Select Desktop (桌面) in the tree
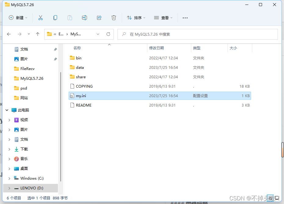This screenshot has height=204, width=284. tap(24, 169)
